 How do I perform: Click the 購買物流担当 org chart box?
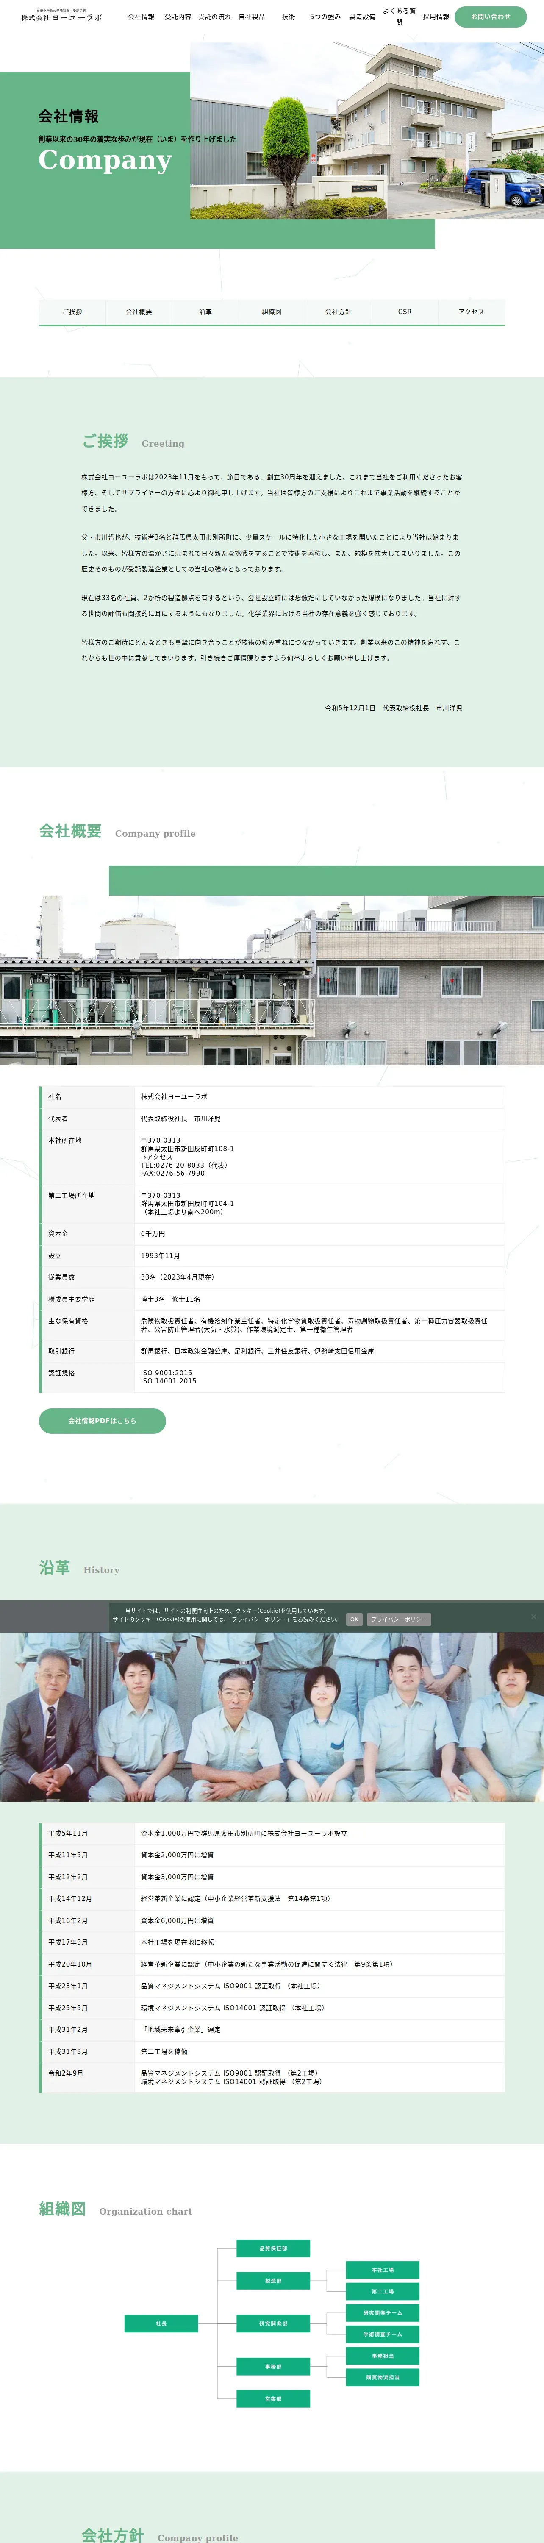[x=382, y=2377]
